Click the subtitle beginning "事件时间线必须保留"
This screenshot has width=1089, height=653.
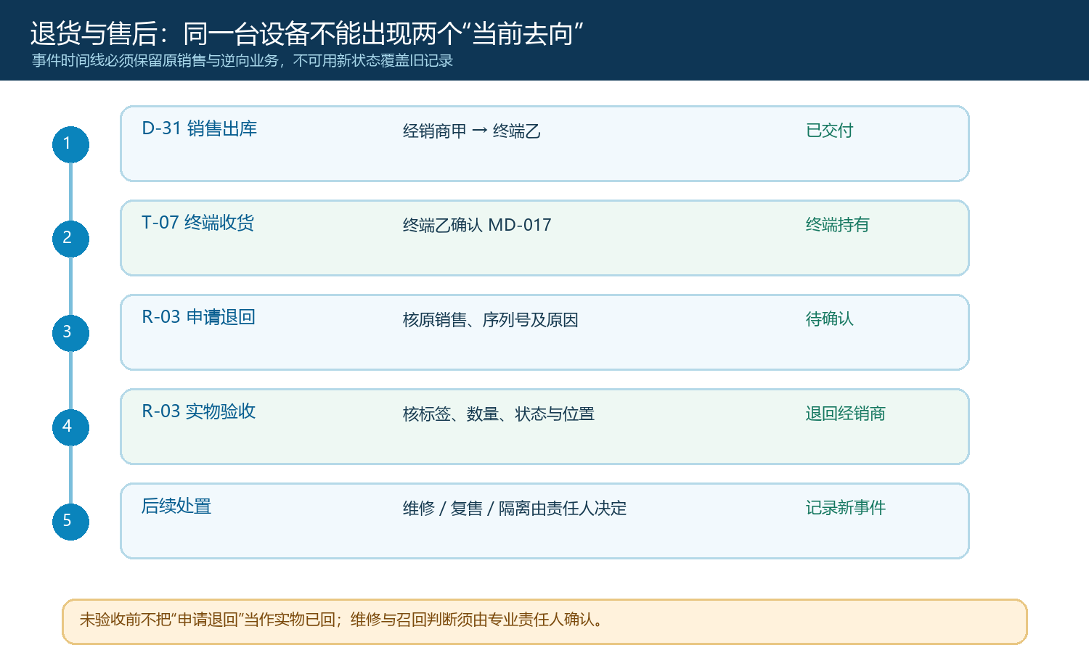click(x=242, y=61)
